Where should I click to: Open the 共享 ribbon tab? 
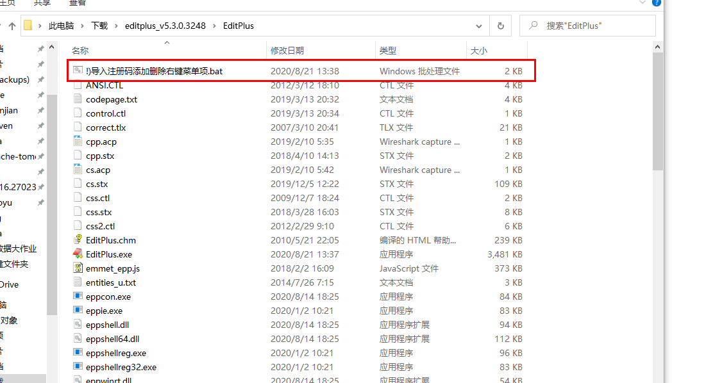[42, 3]
